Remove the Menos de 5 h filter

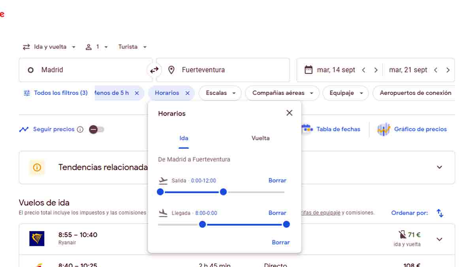coord(137,93)
